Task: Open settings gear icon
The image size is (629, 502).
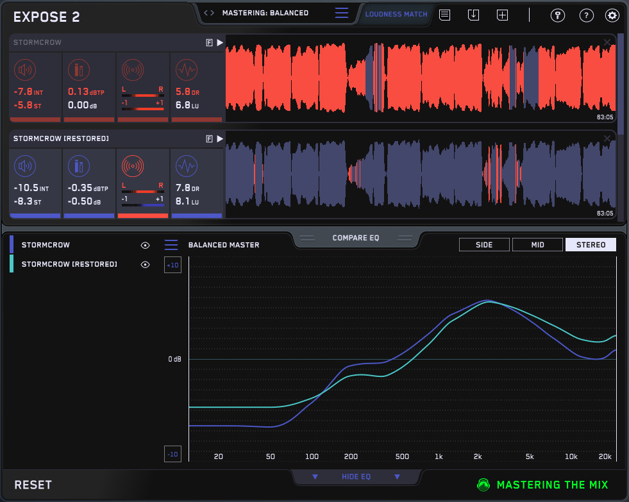Action: pyautogui.click(x=612, y=15)
